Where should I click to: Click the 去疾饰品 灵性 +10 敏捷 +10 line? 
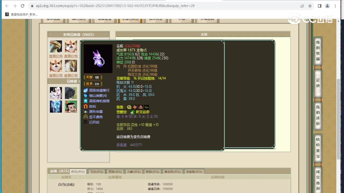pos(137,125)
